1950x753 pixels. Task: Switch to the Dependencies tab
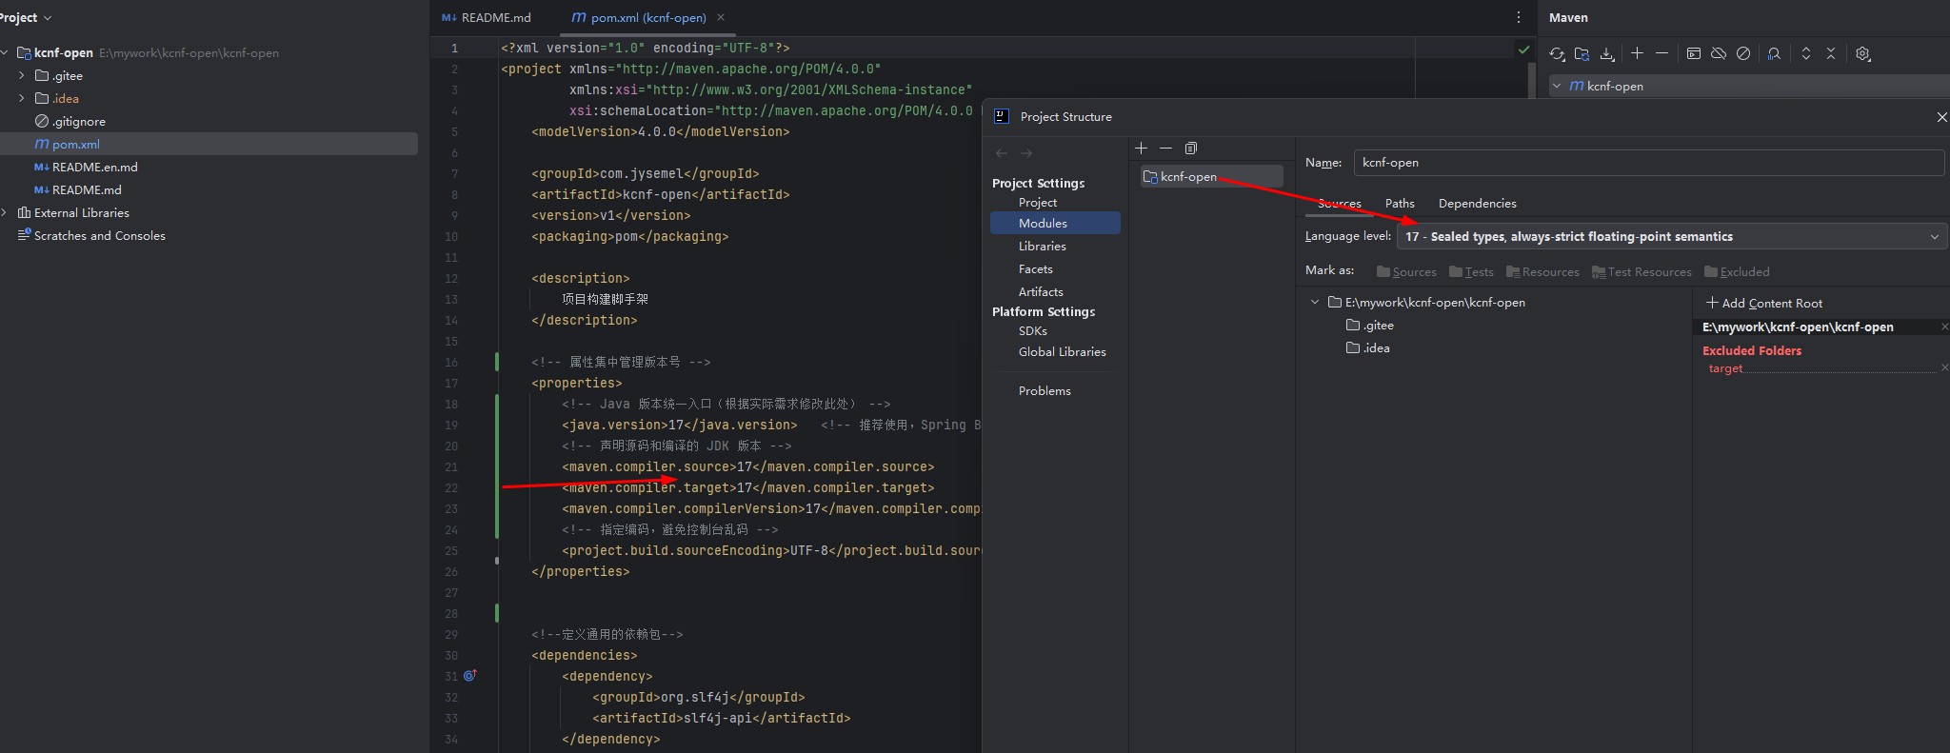[x=1477, y=204]
